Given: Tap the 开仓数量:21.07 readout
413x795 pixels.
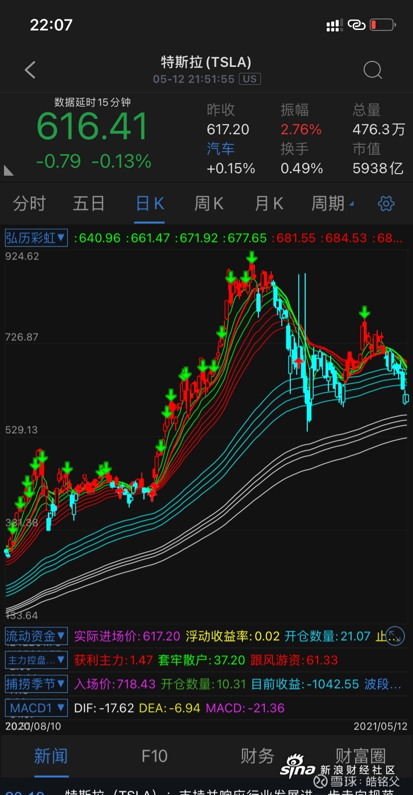Looking at the screenshot, I should [x=328, y=636].
